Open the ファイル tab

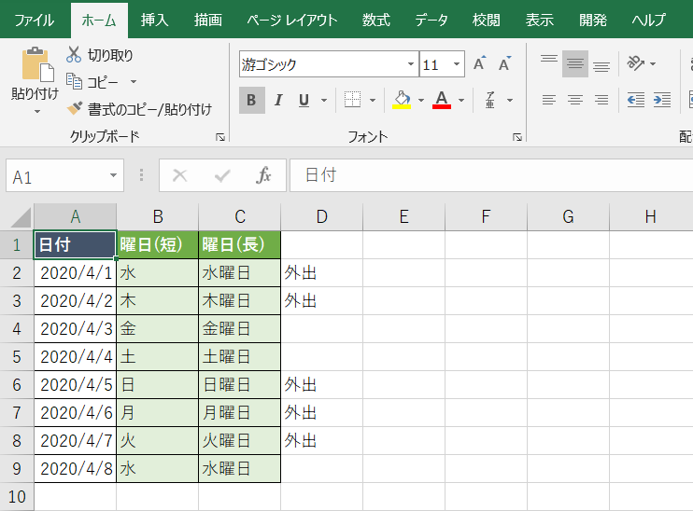click(35, 21)
